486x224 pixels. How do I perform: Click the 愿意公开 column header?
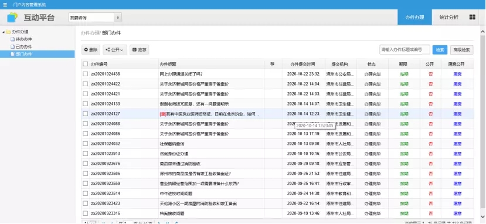(x=457, y=64)
